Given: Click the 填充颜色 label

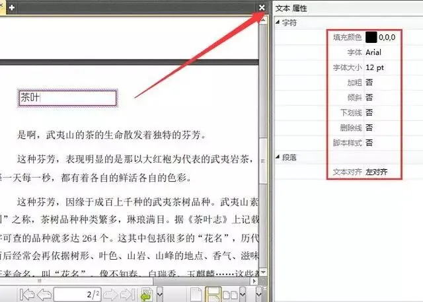Looking at the screenshot, I should coord(347,37).
